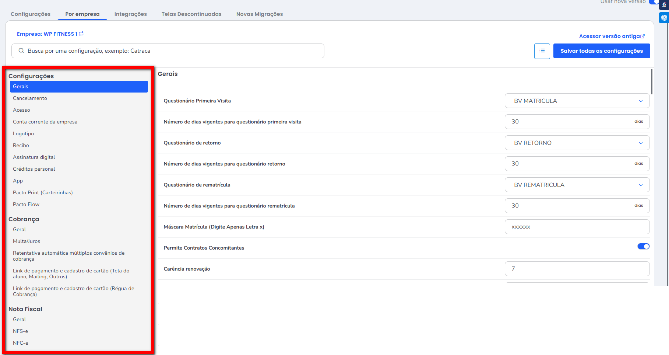Select Multa/Juros under Cobrança
Viewport: 669px width, 355px height.
(x=27, y=241)
